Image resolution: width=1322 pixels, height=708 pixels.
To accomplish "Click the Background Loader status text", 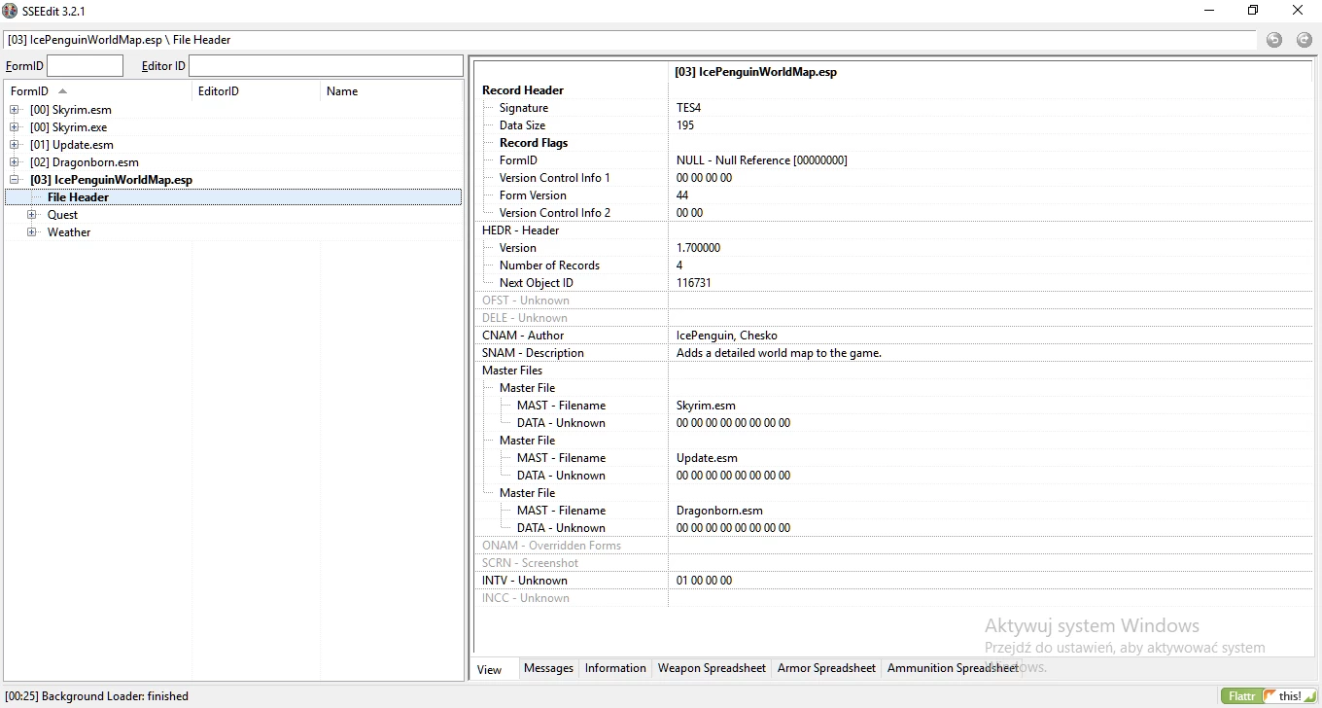I will [97, 696].
